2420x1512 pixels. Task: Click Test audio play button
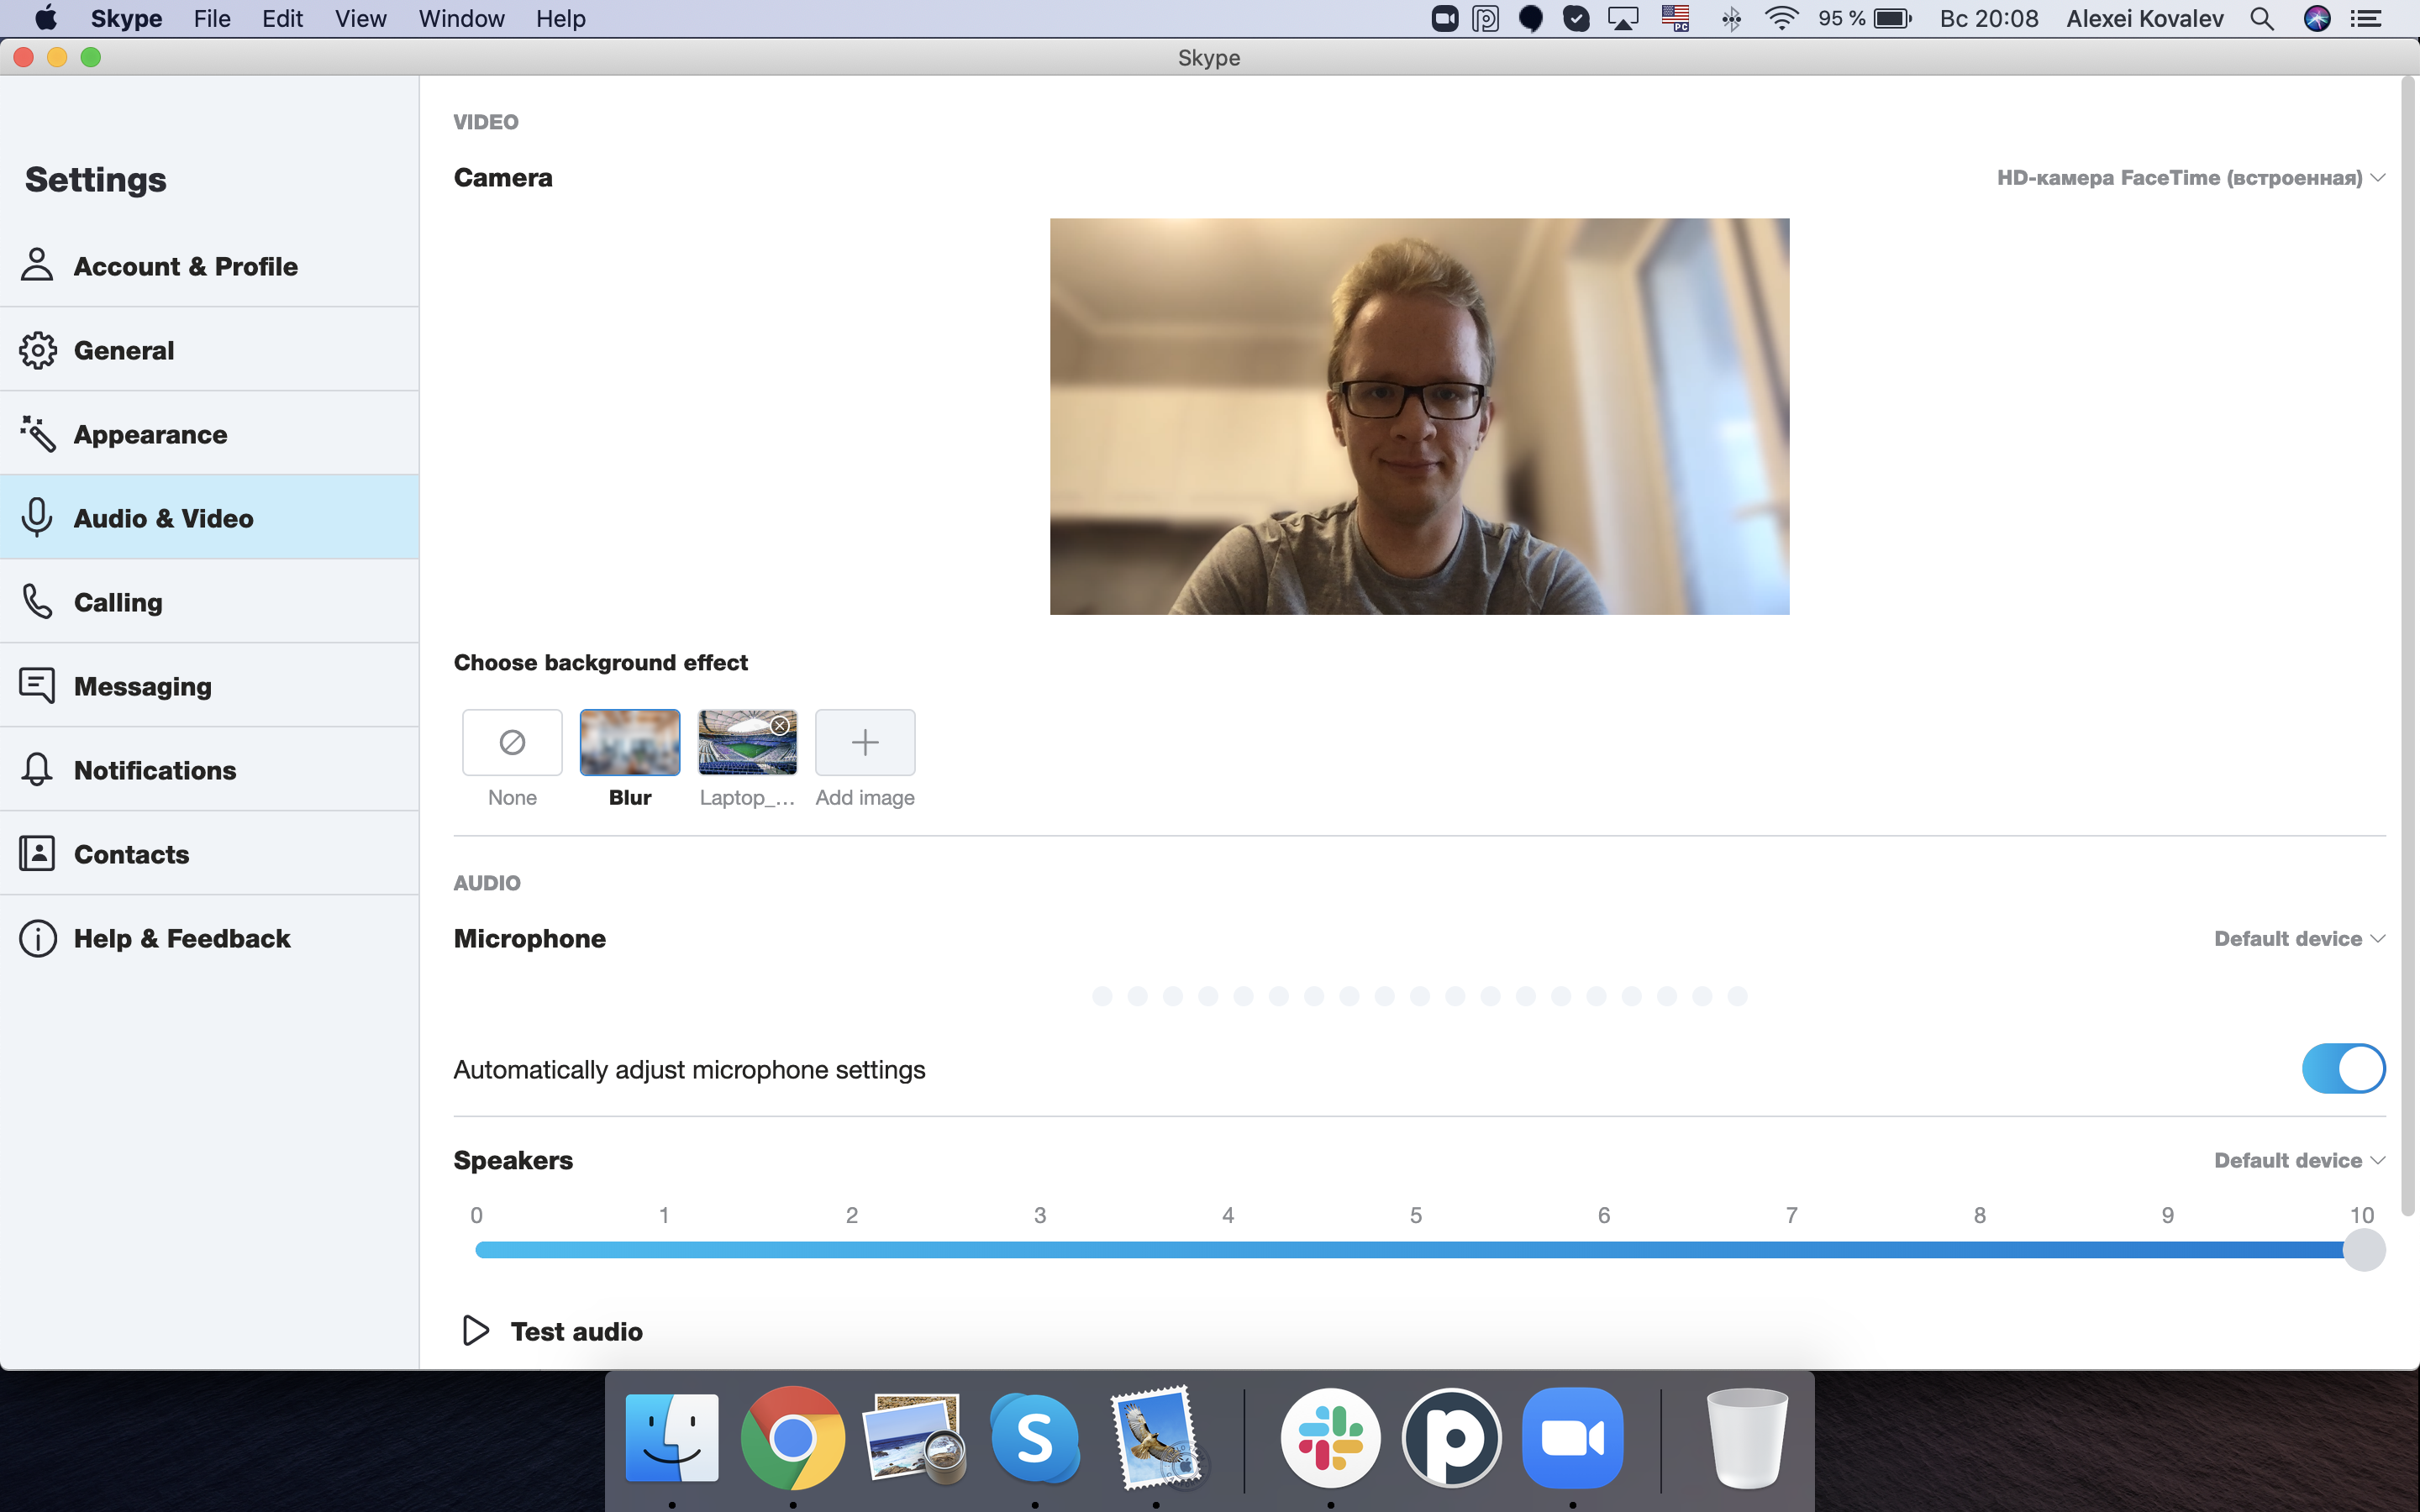475,1331
